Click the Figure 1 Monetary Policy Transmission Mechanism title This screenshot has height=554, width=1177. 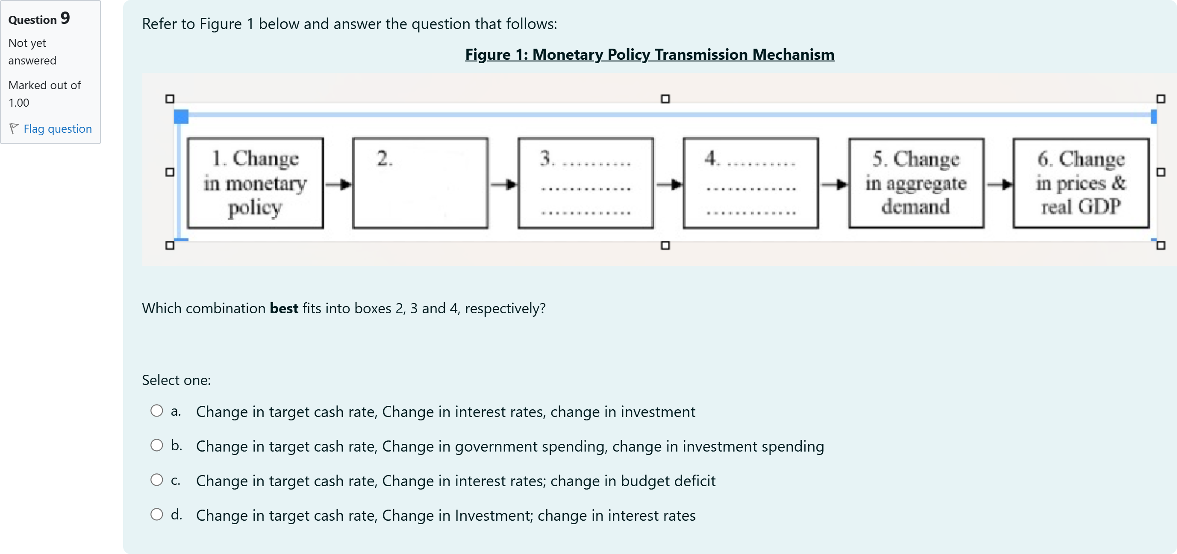pos(650,54)
